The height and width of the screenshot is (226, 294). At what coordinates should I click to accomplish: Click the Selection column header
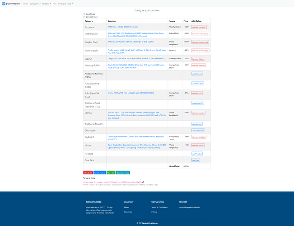coord(137,21)
